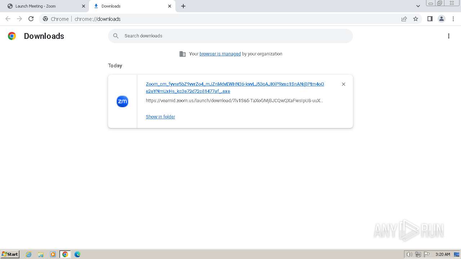Open the downloaded Zoom exe file link
Viewport: 461px width, 259px height.
coord(235,87)
